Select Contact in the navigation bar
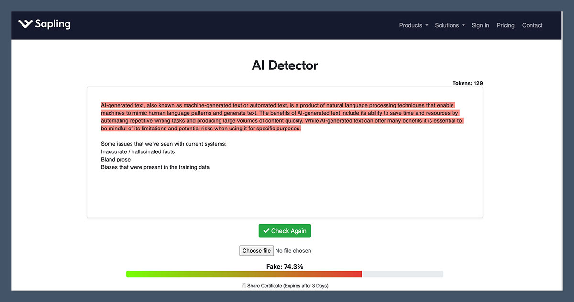Screen dimensions: 574x302 532,25
